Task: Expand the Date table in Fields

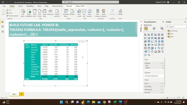Action: point(167,34)
